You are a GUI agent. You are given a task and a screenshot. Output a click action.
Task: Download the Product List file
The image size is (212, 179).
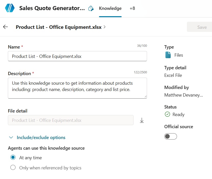click(x=142, y=120)
